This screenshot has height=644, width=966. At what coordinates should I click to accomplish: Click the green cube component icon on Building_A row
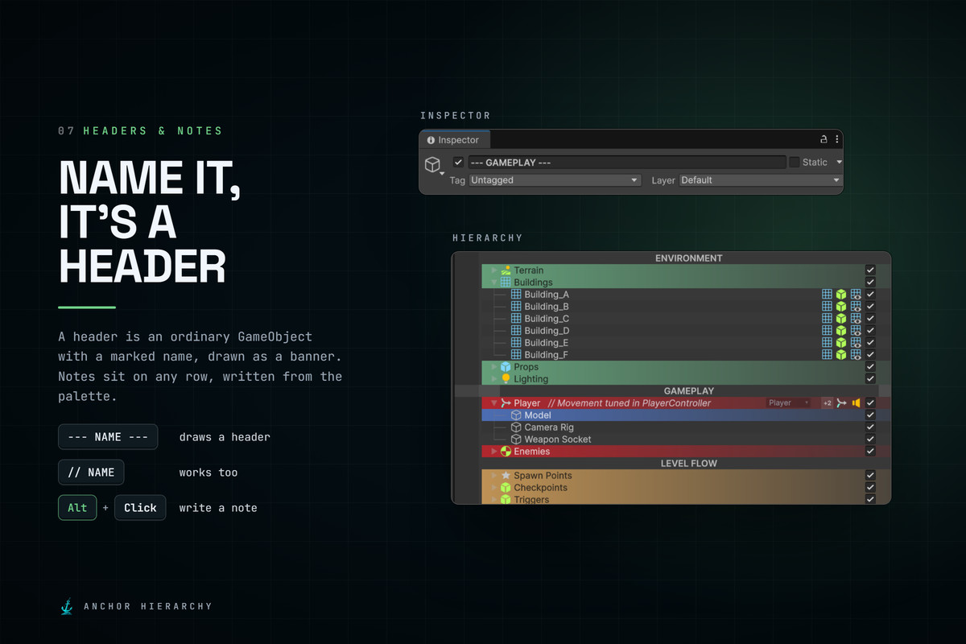click(x=841, y=295)
